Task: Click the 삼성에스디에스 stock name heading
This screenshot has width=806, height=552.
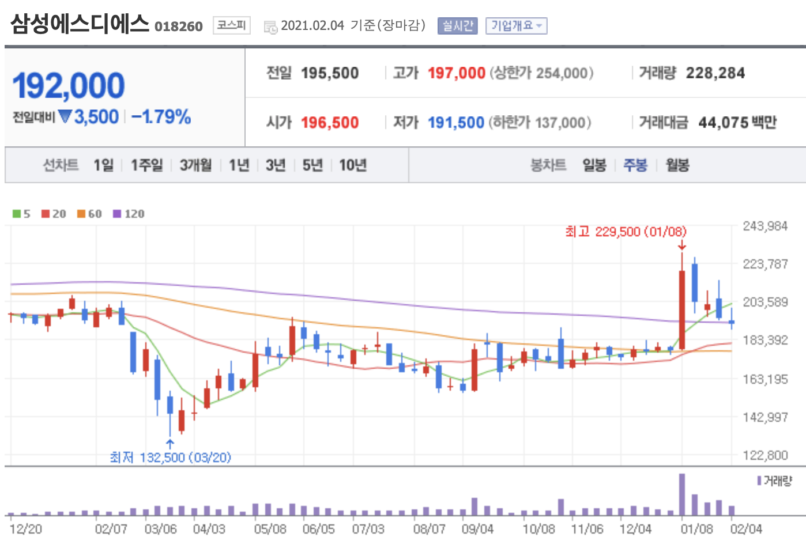Action: tap(80, 24)
